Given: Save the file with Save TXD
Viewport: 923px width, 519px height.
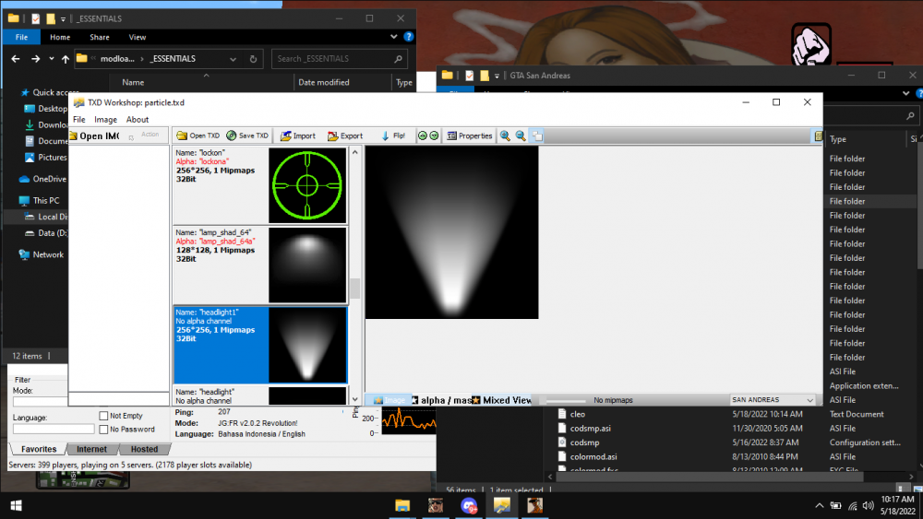Looking at the screenshot, I should pyautogui.click(x=247, y=136).
